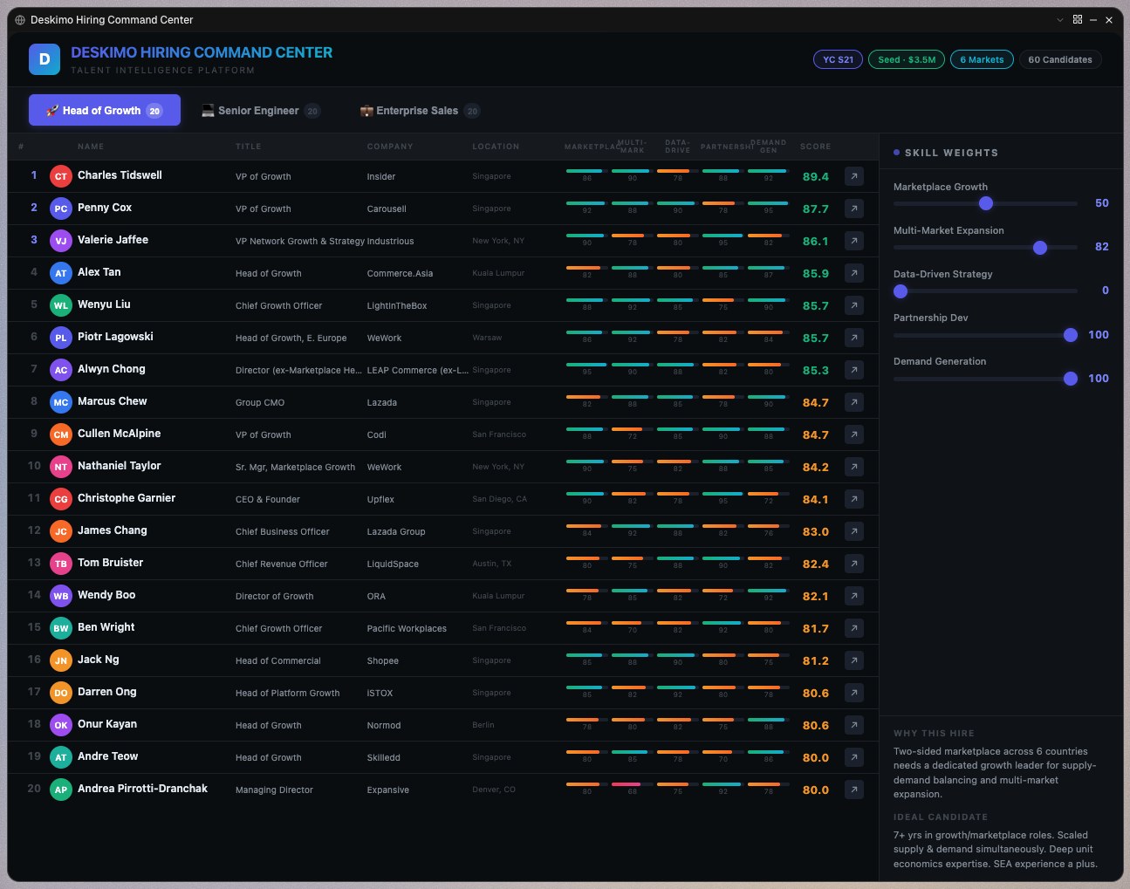
Task: Click arrow icon in Alex Tan row
Action: tap(854, 273)
